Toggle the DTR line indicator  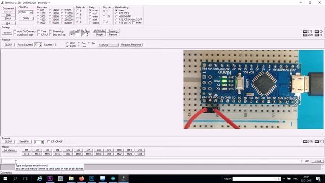[305, 142]
